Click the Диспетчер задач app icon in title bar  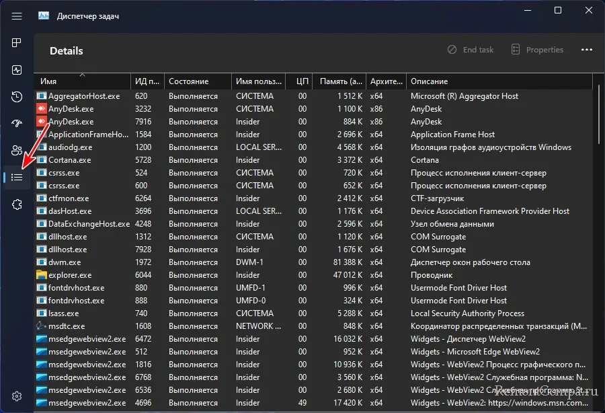[x=44, y=16]
